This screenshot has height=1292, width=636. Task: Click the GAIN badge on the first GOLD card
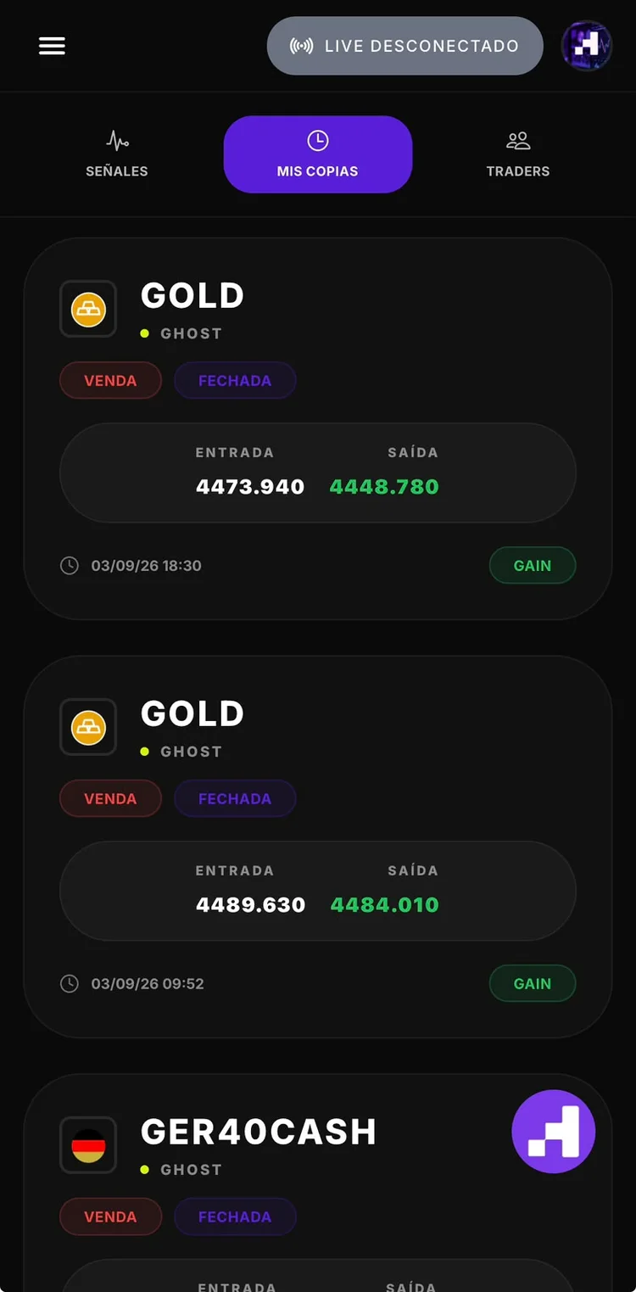[x=533, y=566]
